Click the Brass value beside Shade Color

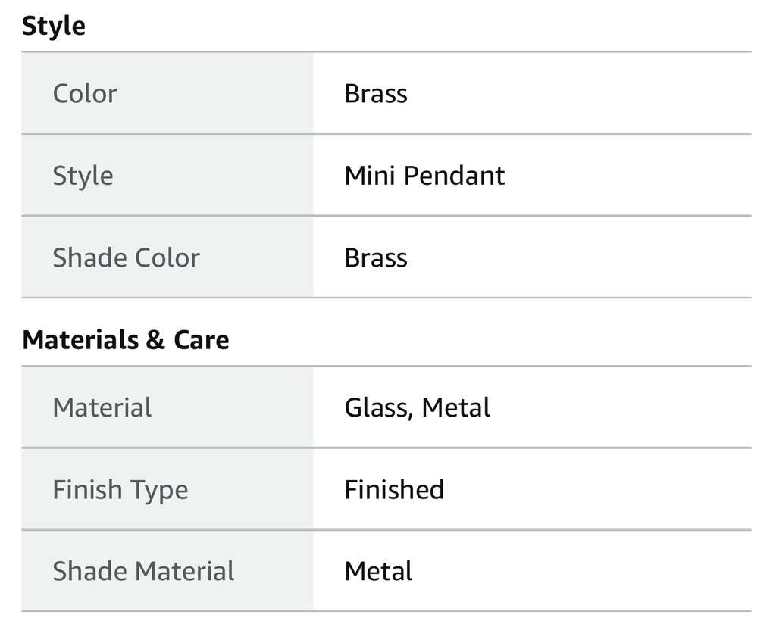pyautogui.click(x=376, y=257)
